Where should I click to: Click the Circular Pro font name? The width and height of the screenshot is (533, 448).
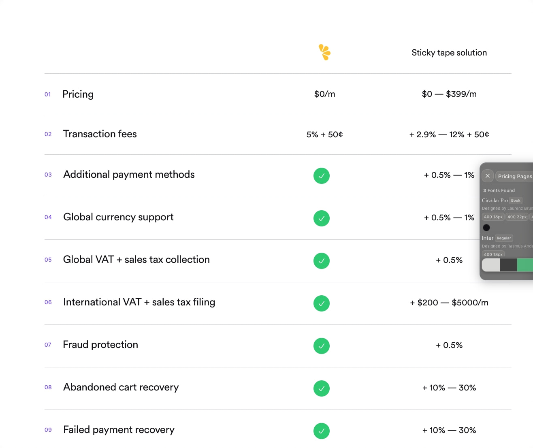point(495,201)
